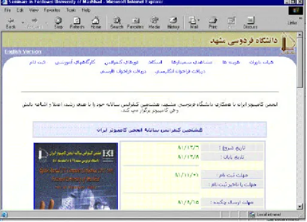The height and width of the screenshot is (222, 307).
Task: Reload the page using Refresh
Action: click(x=77, y=23)
